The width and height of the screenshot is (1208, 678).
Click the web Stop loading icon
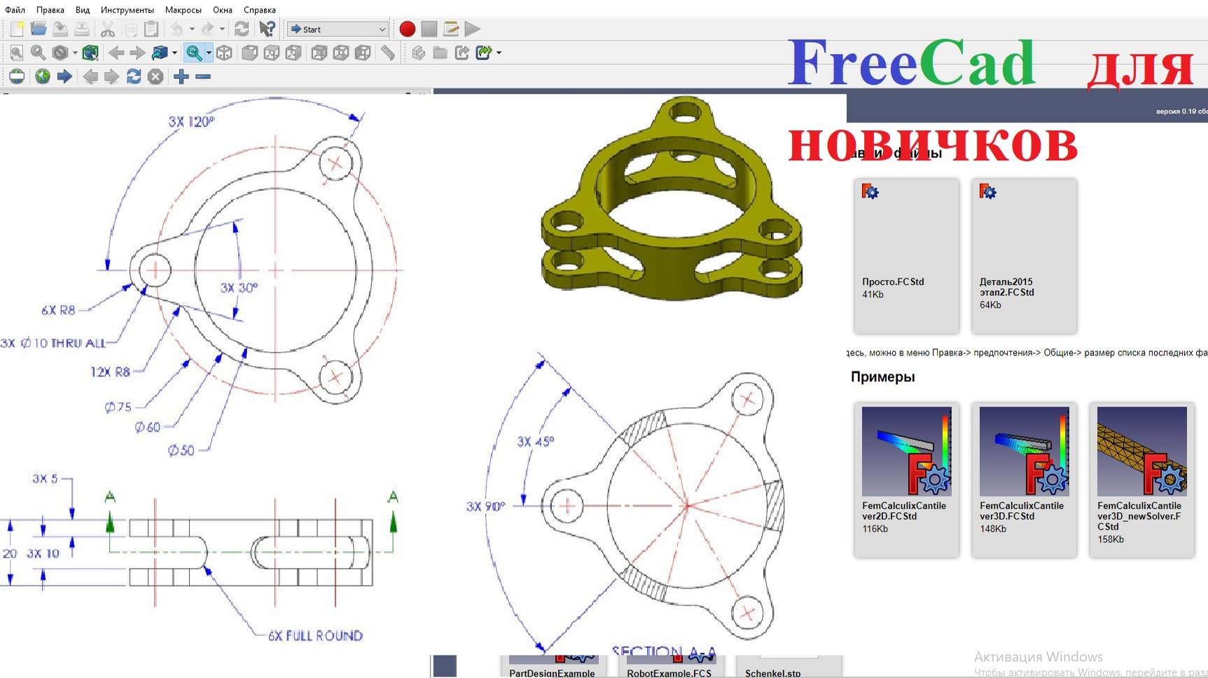tap(155, 77)
